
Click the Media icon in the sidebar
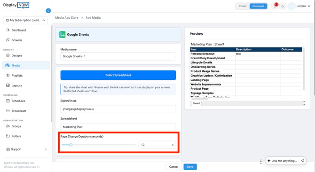point(8,65)
